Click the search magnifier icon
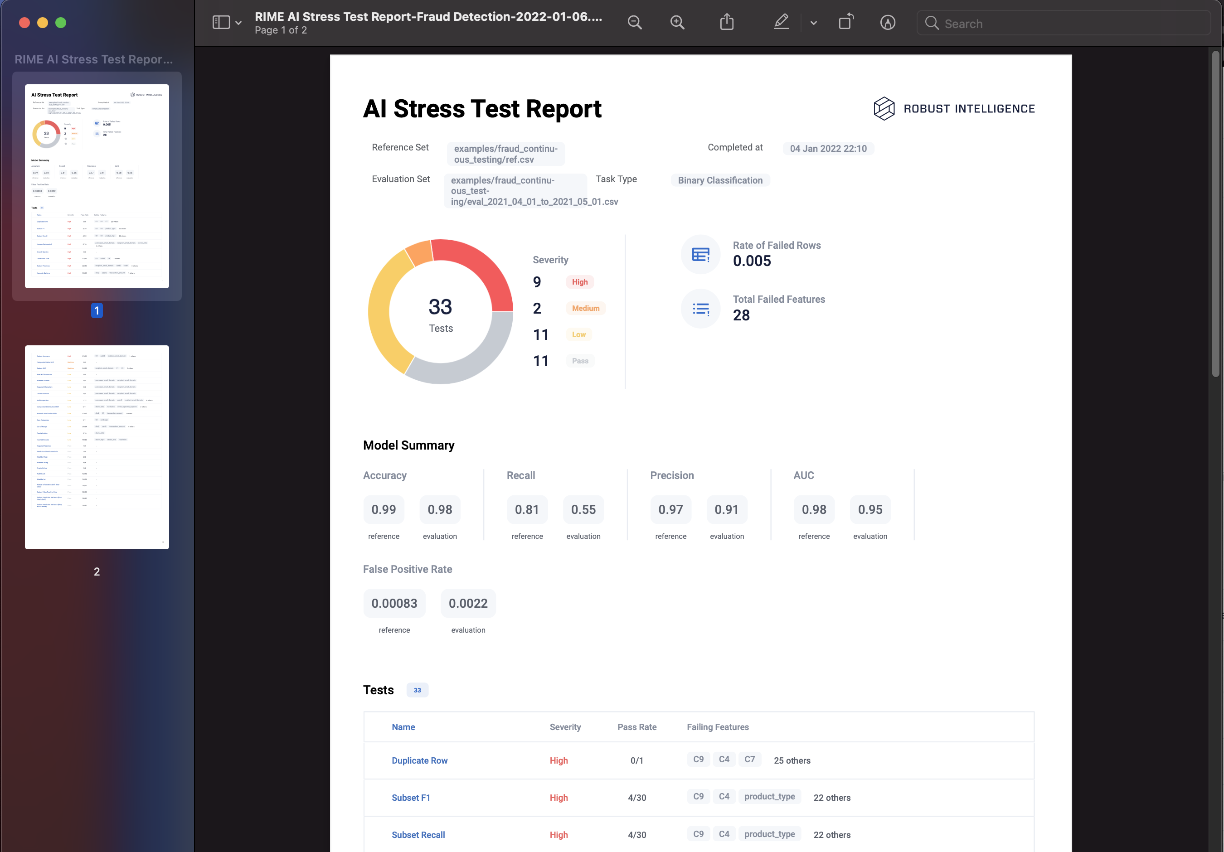1224x852 pixels. pos(931,23)
